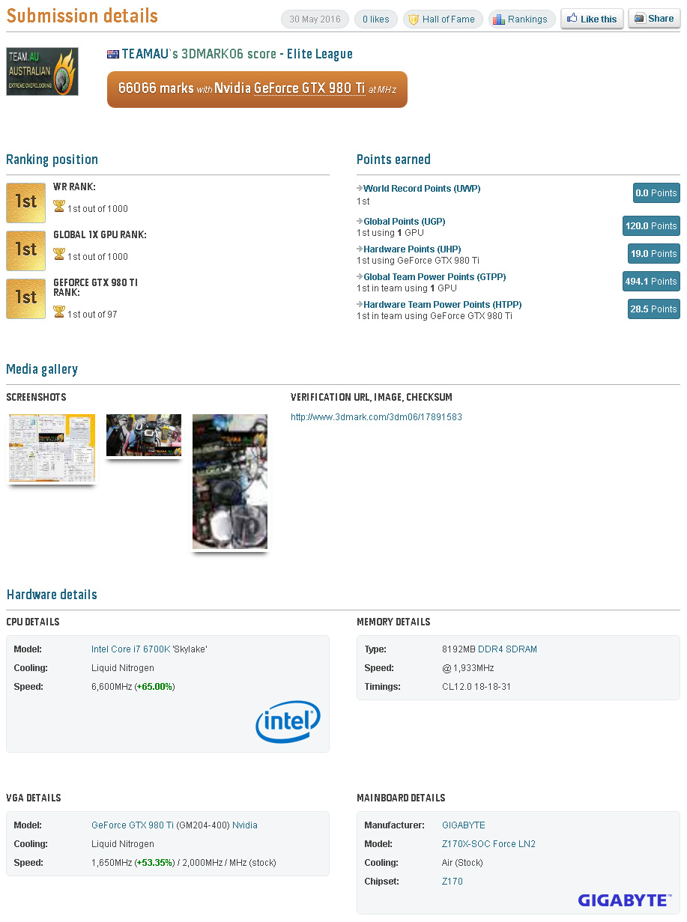Open the World Record Points (UWP) link
Viewport: 687px width, 922px height.
422,189
